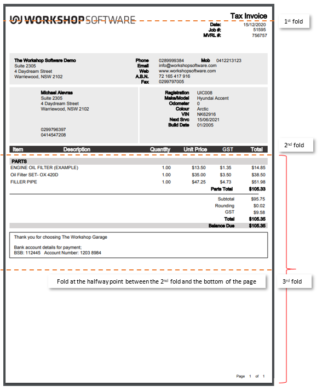Image resolution: width=322 pixels, height=392 pixels.
Task: Click the Tax Invoice heading
Action: tap(249, 16)
